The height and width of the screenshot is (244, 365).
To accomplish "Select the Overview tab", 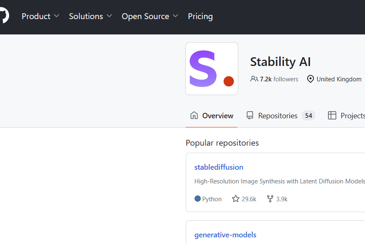I will 211,115.
